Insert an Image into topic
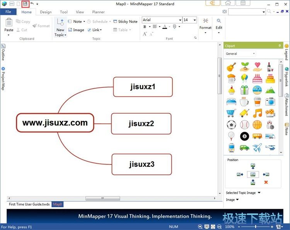The width and height of the screenshot is (290, 230). pyautogui.click(x=76, y=30)
